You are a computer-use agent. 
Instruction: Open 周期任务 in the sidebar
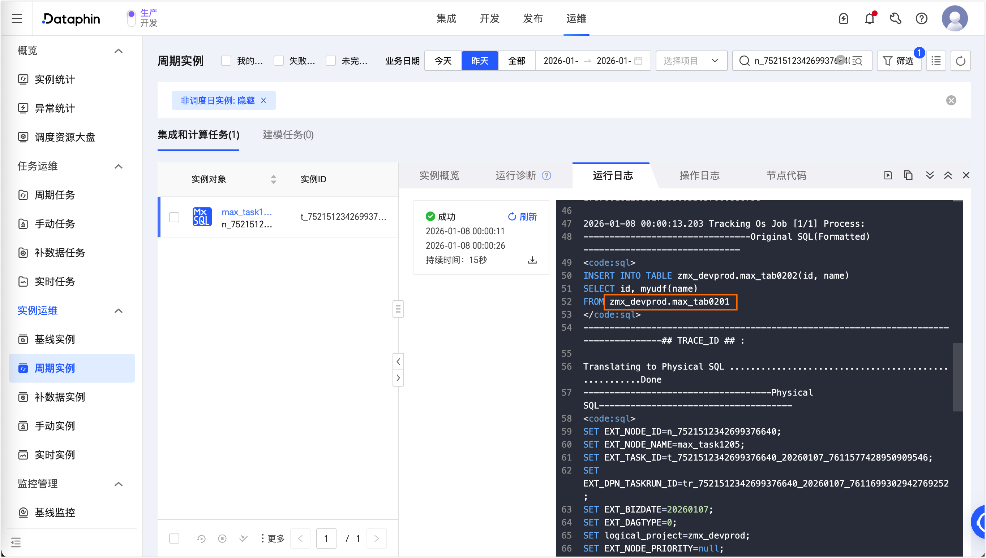point(72,195)
